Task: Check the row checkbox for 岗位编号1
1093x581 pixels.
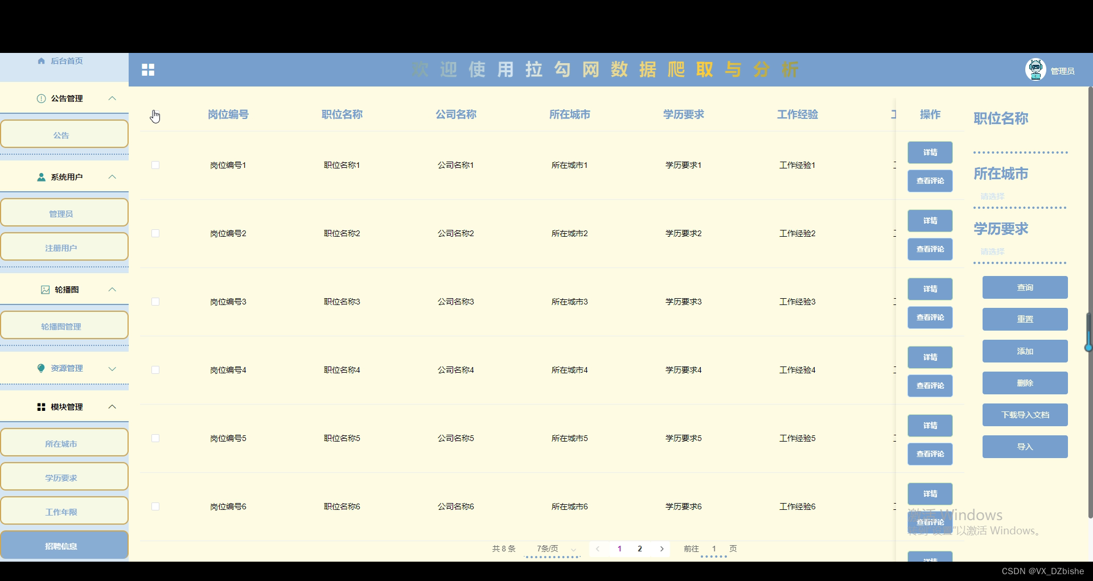Action: tap(155, 165)
